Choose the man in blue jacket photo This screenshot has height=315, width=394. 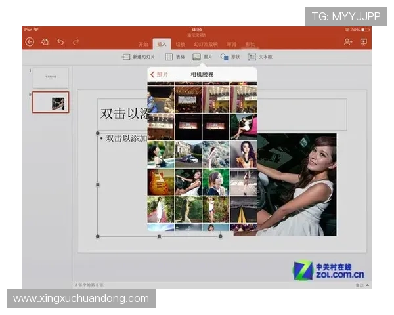point(161,98)
